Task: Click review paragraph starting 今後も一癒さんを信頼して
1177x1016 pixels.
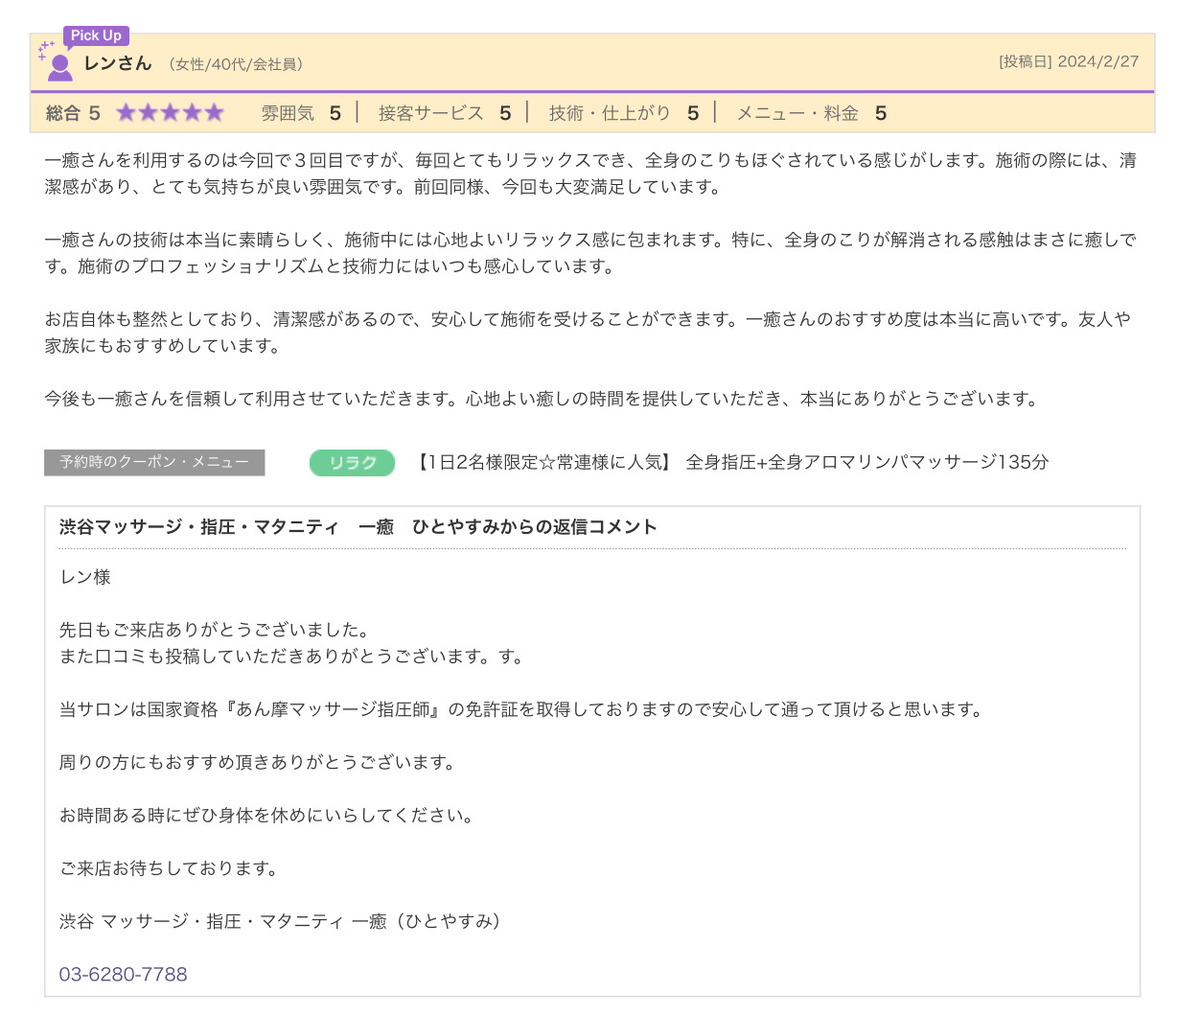Action: (x=543, y=399)
